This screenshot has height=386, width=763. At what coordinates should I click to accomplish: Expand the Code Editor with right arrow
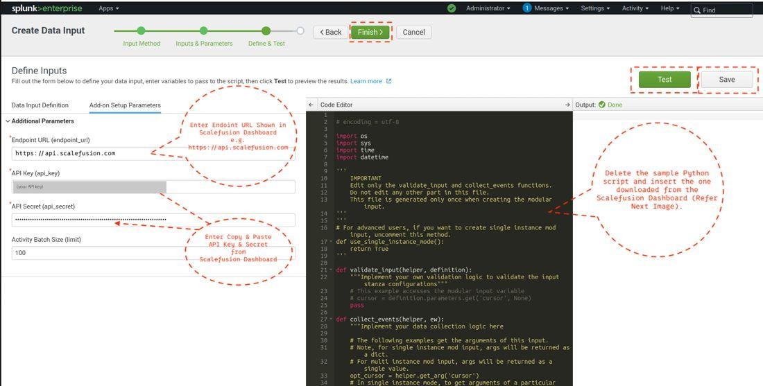567,105
